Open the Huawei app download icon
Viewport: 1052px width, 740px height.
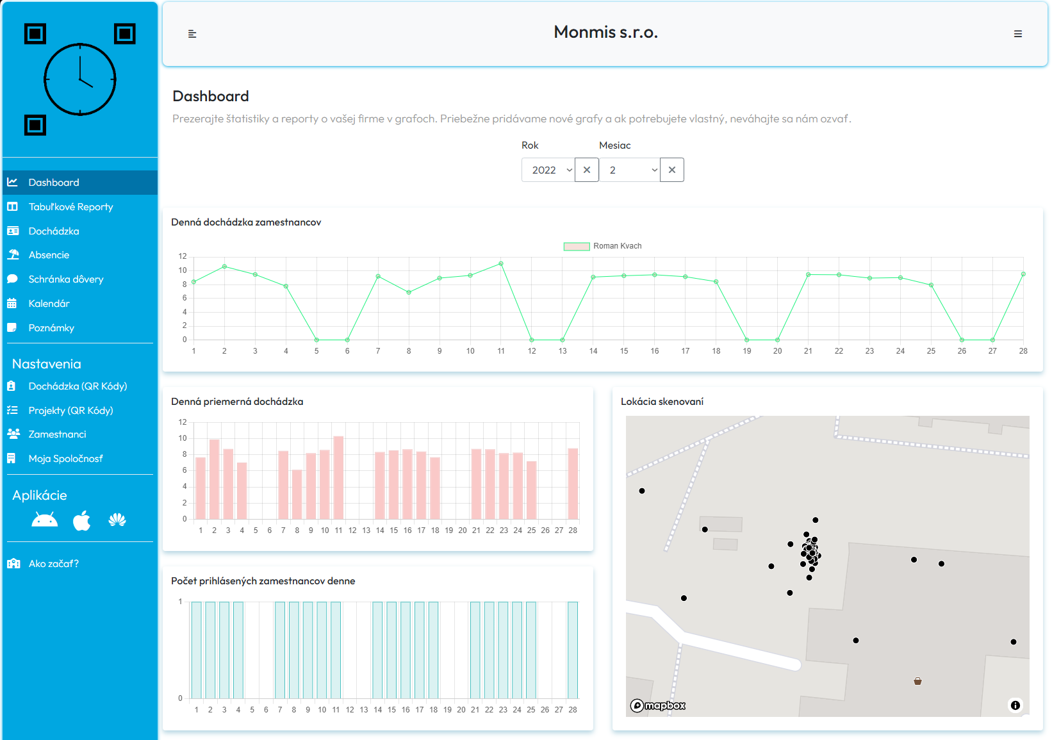point(117,520)
